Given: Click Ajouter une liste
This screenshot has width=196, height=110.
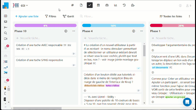Looking at the screenshot, I should [x=27, y=16].
